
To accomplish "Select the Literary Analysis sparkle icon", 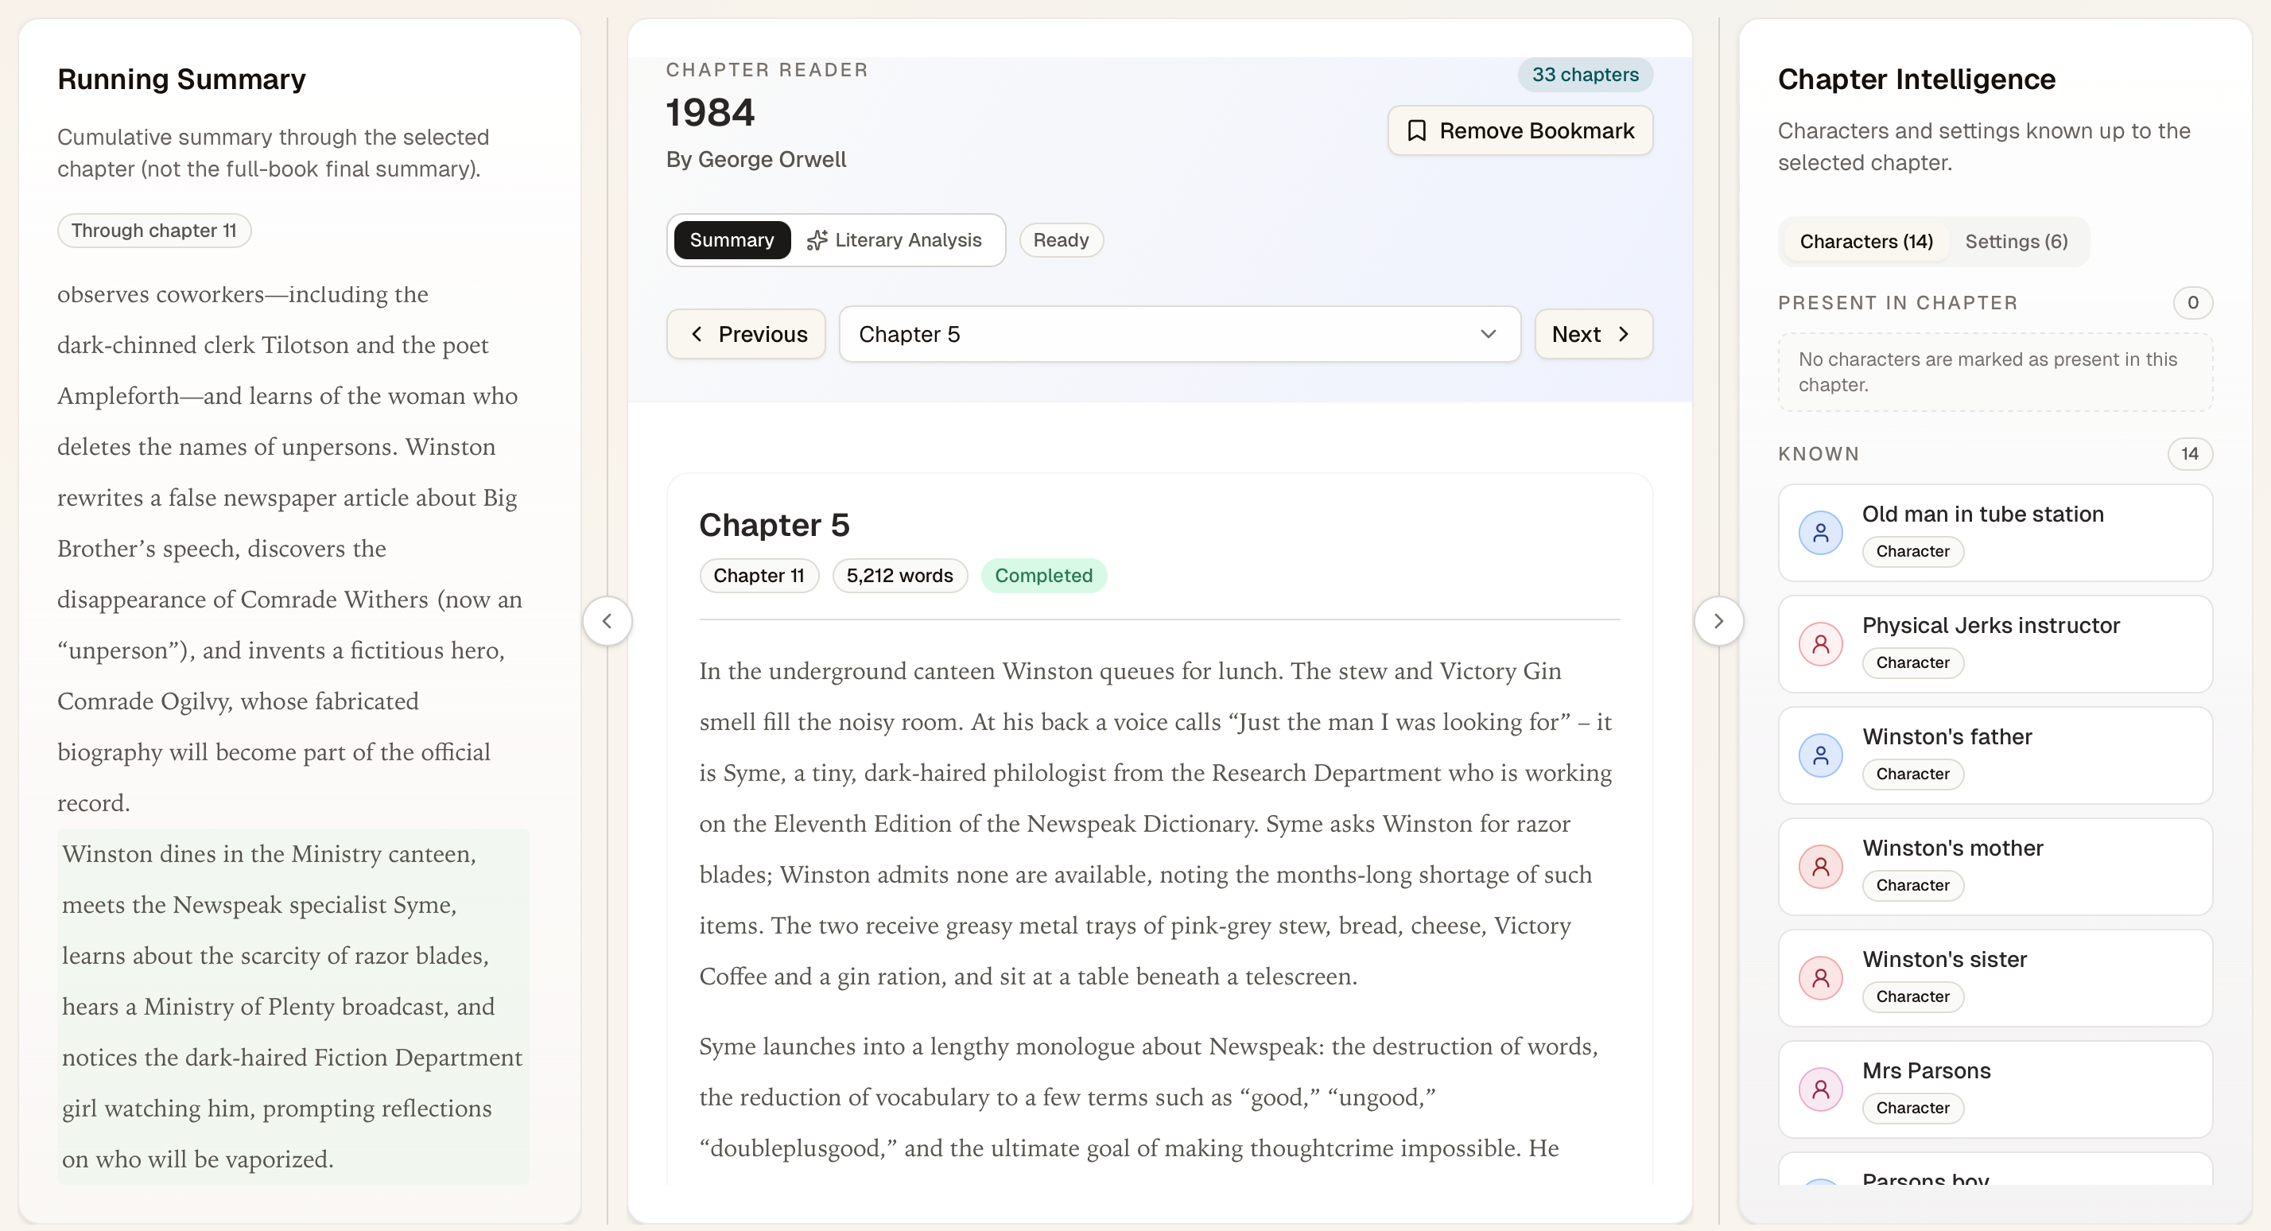I will 818,240.
